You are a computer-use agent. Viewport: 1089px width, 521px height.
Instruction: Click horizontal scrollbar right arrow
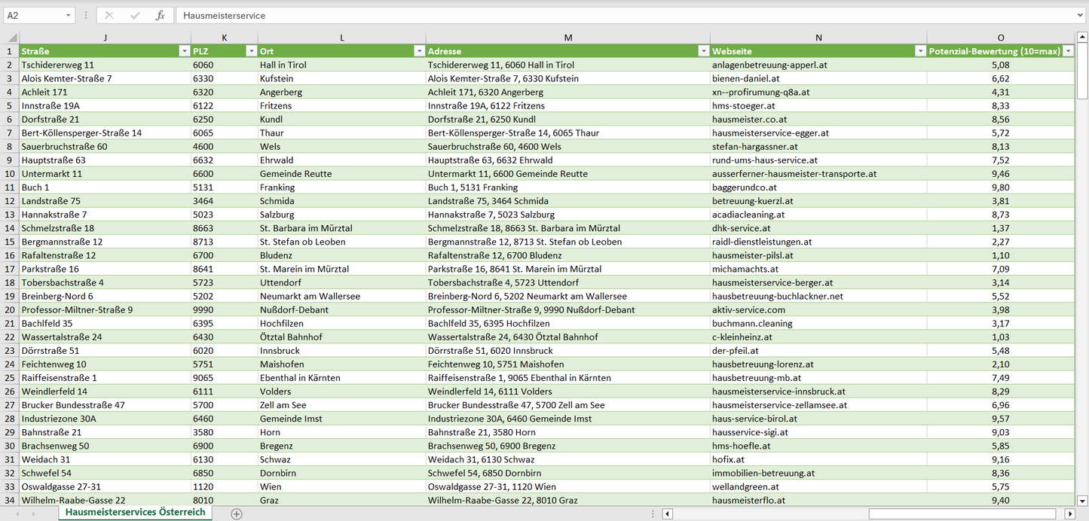click(1069, 513)
